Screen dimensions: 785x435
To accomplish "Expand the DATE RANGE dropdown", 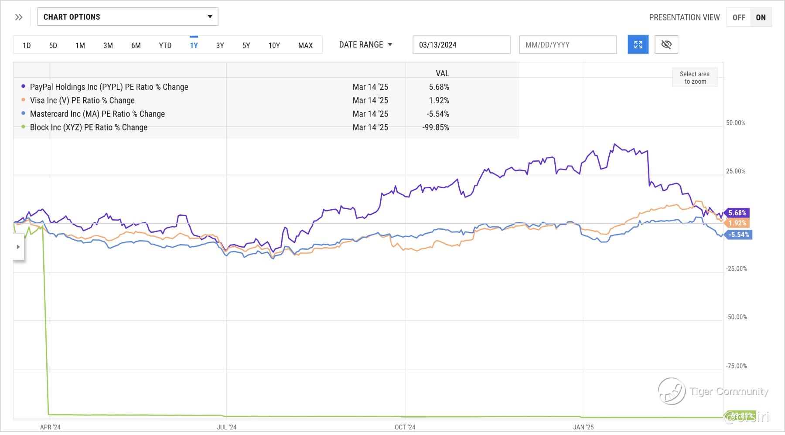I will (365, 44).
